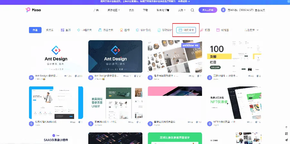Open the pink and dark tablet thumbnail
The image size is (290, 144).
pyautogui.click(x=175, y=103)
